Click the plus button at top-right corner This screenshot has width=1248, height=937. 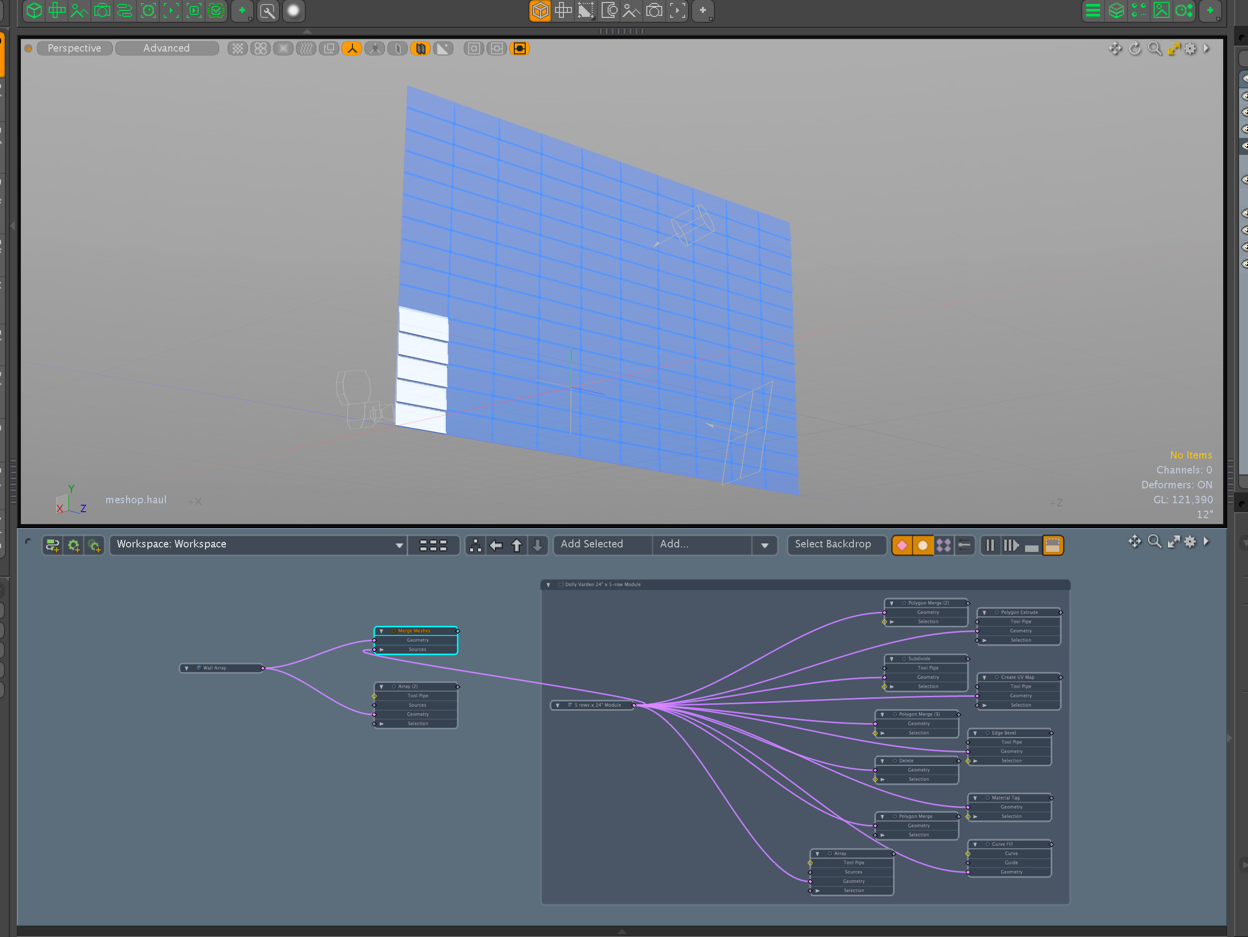[x=1210, y=11]
